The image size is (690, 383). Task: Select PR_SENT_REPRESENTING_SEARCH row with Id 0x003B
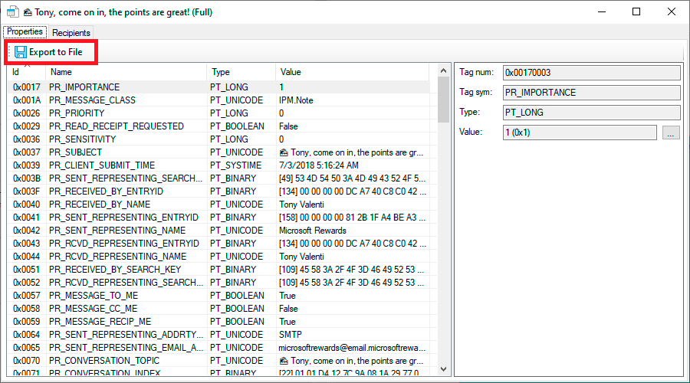click(x=219, y=178)
